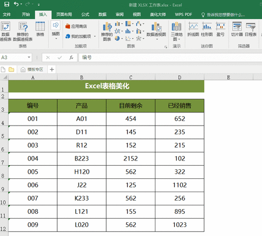Select the header cell 已经销售
This screenshot has width=262, height=236.
[x=180, y=106]
